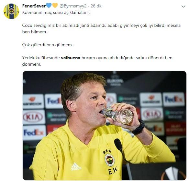189x181 pixels.
Task: Click the yellow heart emoji
Action: click(55, 6)
